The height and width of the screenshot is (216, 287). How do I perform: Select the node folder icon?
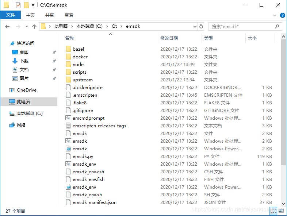click(68, 64)
